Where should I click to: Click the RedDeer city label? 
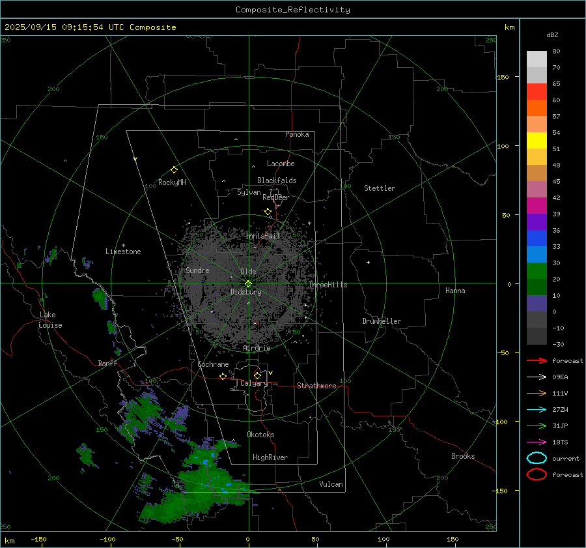coord(276,197)
